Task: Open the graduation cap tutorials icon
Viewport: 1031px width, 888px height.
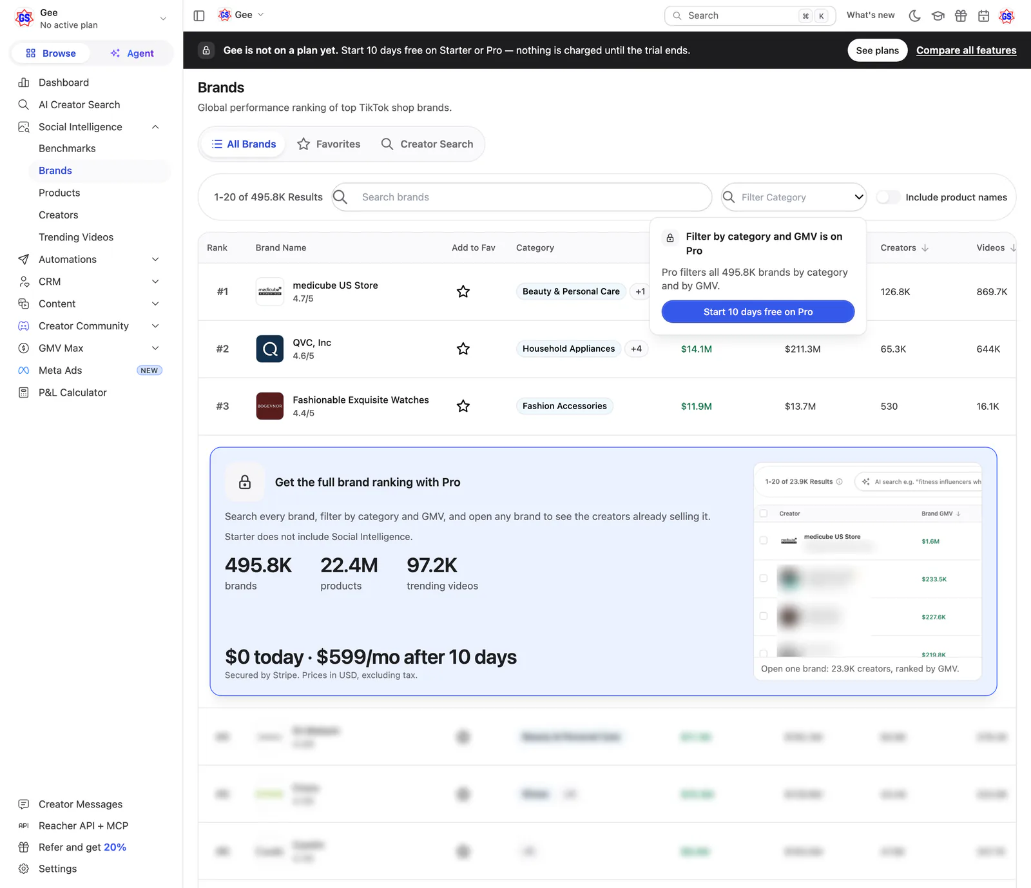Action: 938,15
